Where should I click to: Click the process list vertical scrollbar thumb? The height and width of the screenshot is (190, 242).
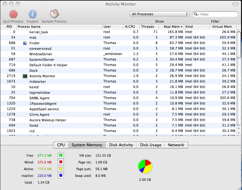tap(239, 44)
